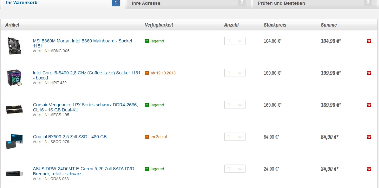This screenshot has width=379, height=188.
Task: Click Stückpreis value 104,90 €
Action: (x=273, y=41)
